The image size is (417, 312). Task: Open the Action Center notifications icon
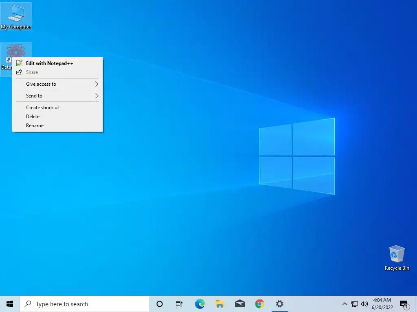coord(404,304)
